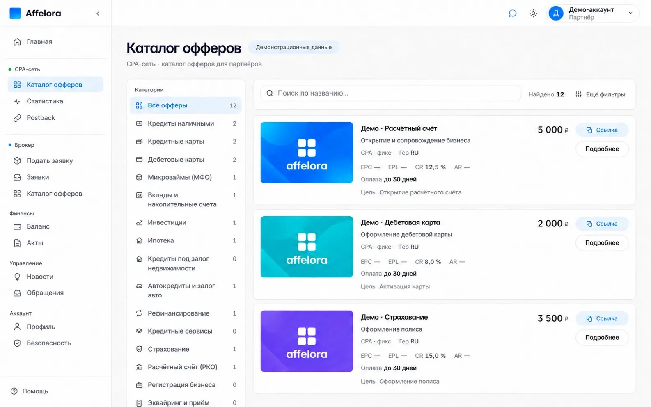
Task: Open Баланс page
Action: coord(55,226)
